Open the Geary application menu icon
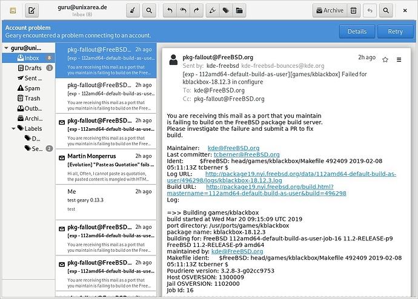Viewport: 418px width, 299px height. tap(13, 10)
